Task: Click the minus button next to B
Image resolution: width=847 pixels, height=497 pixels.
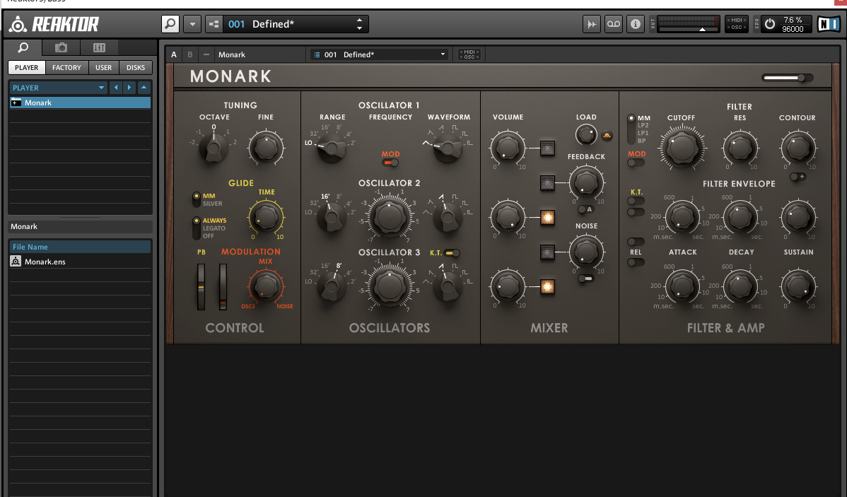Action: (206, 54)
